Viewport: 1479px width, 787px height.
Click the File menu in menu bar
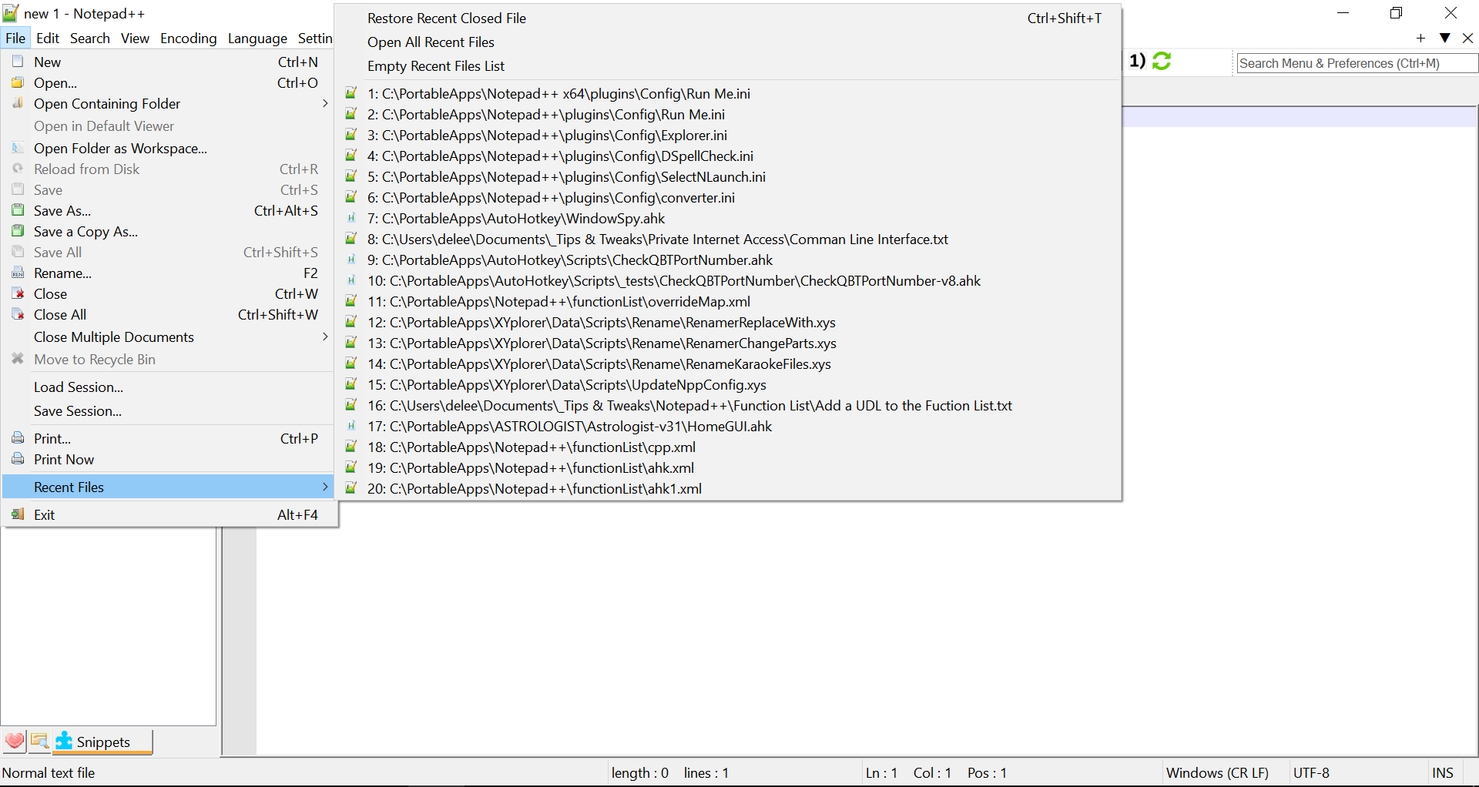tap(15, 38)
